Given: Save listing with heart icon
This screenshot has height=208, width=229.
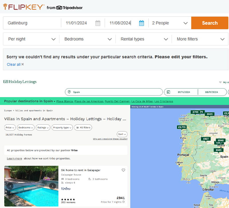Looking at the screenshot, I should [123, 170].
